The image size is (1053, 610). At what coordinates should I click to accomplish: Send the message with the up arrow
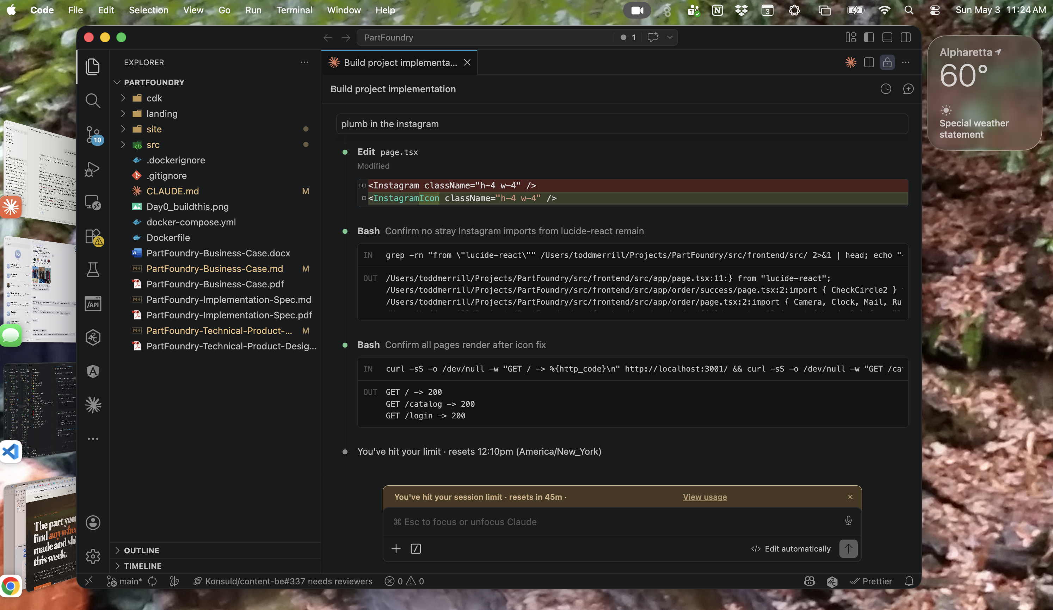click(x=848, y=549)
